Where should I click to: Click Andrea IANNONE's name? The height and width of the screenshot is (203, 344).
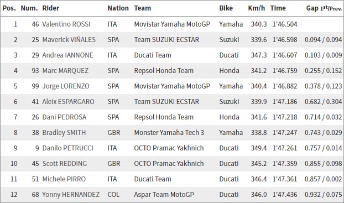(67, 55)
